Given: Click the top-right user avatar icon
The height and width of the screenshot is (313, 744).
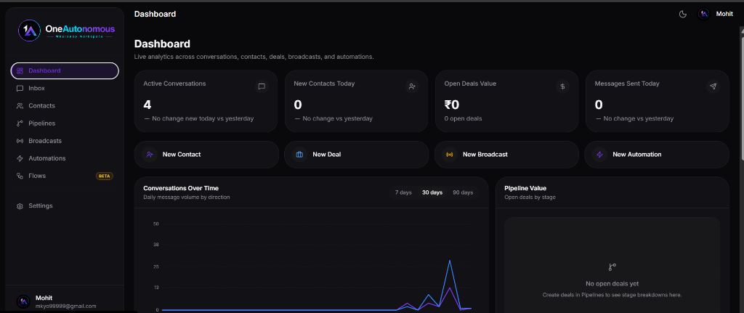Looking at the screenshot, I should [703, 15].
